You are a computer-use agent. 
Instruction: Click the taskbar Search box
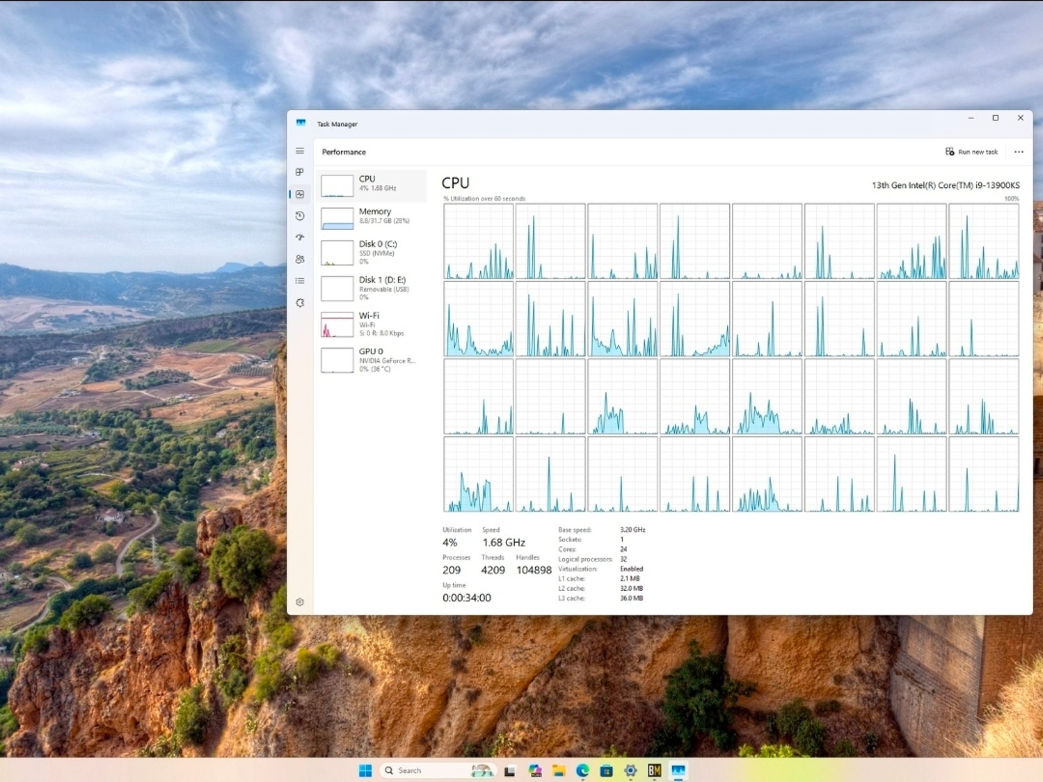pos(438,770)
